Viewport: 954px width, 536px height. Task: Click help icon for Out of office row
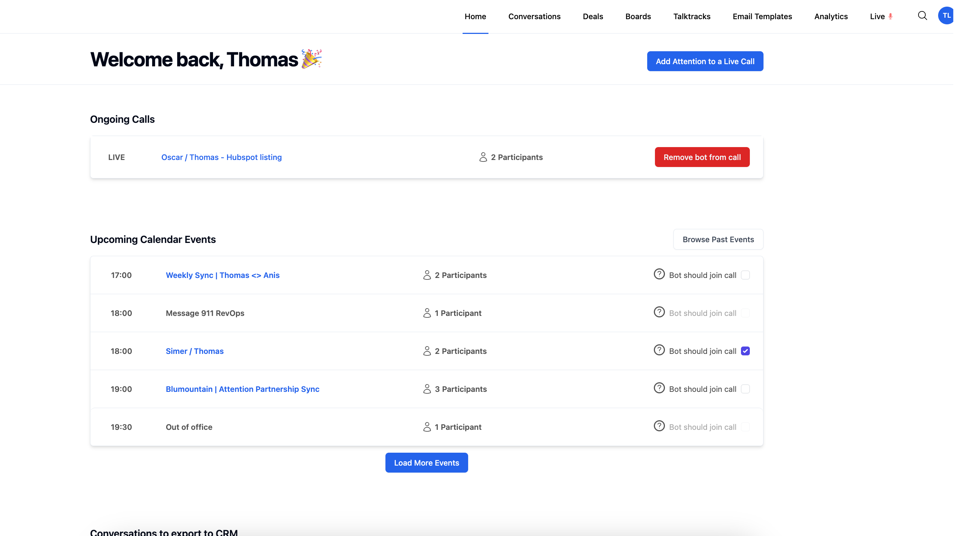coord(659,426)
